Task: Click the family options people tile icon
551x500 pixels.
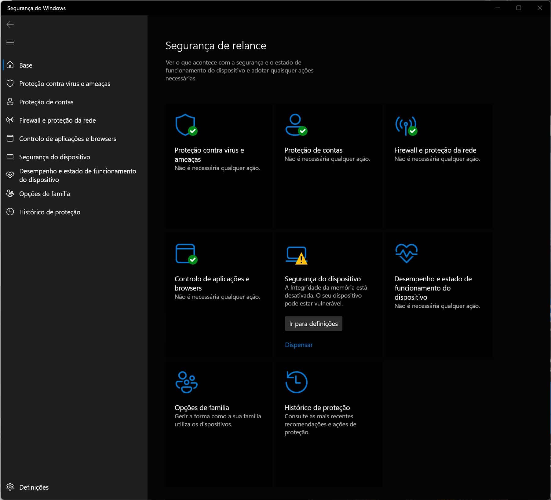Action: coord(186,382)
